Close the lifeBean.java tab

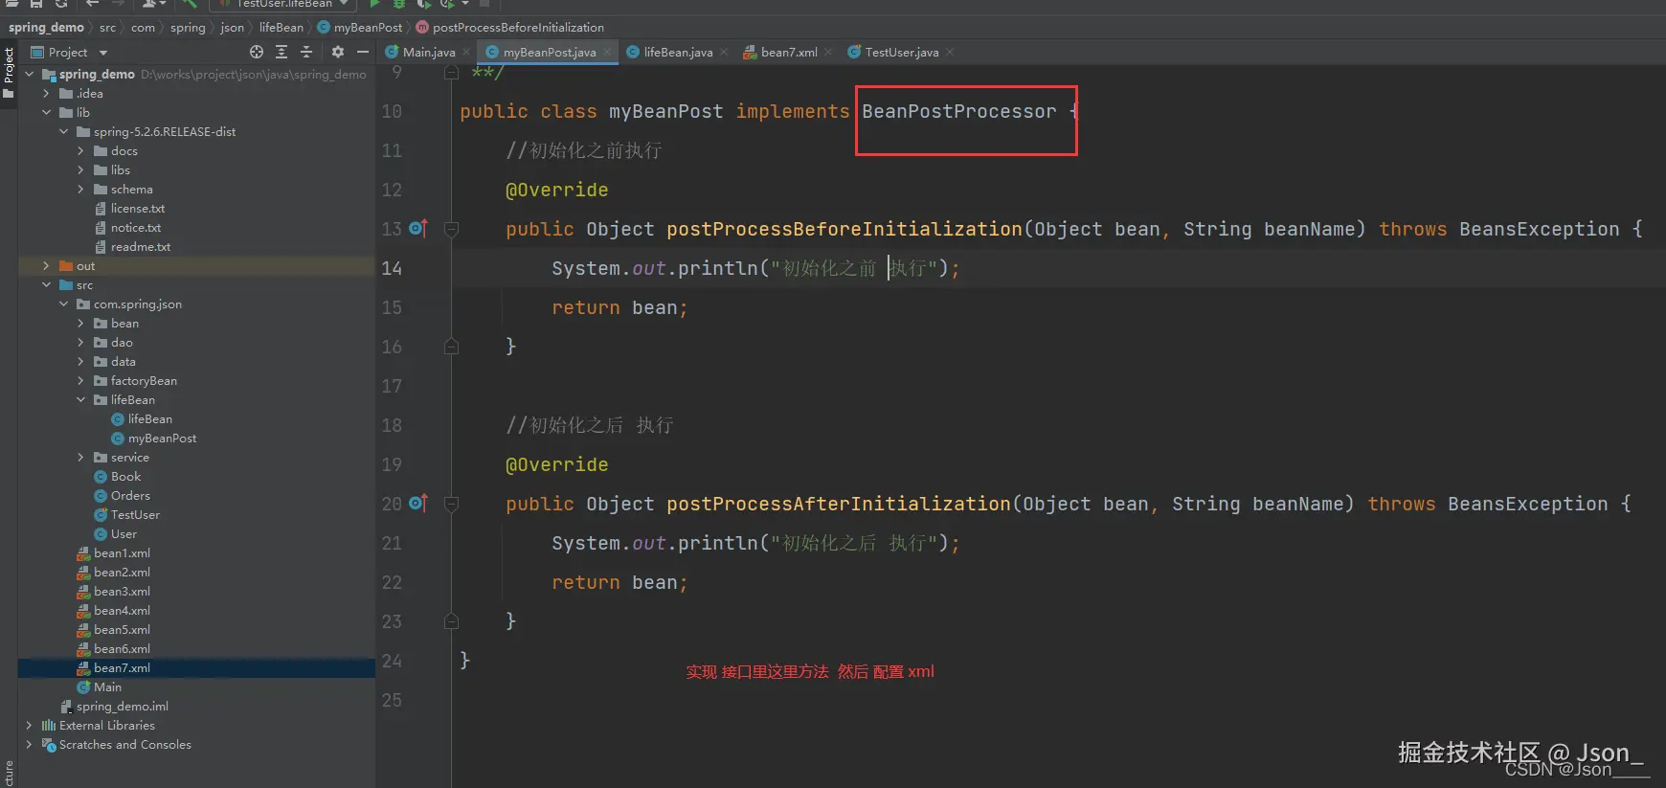tap(724, 52)
